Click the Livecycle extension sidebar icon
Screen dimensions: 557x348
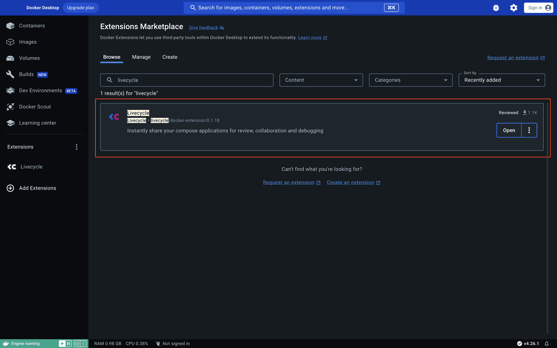pos(12,167)
